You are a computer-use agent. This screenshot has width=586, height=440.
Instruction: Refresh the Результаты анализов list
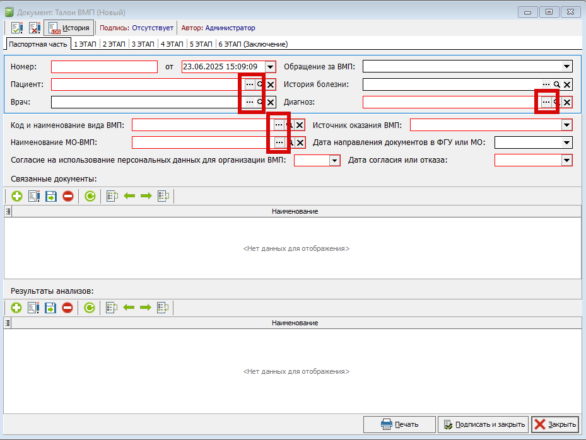tap(90, 308)
